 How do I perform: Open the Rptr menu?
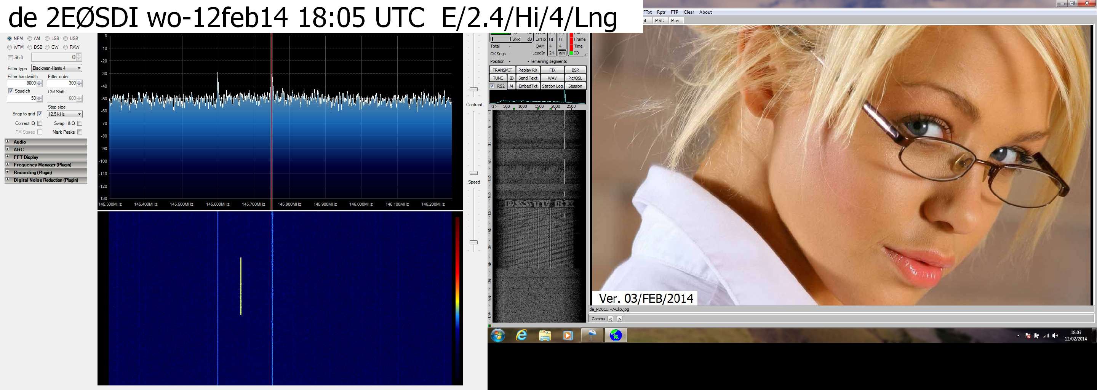tap(661, 12)
